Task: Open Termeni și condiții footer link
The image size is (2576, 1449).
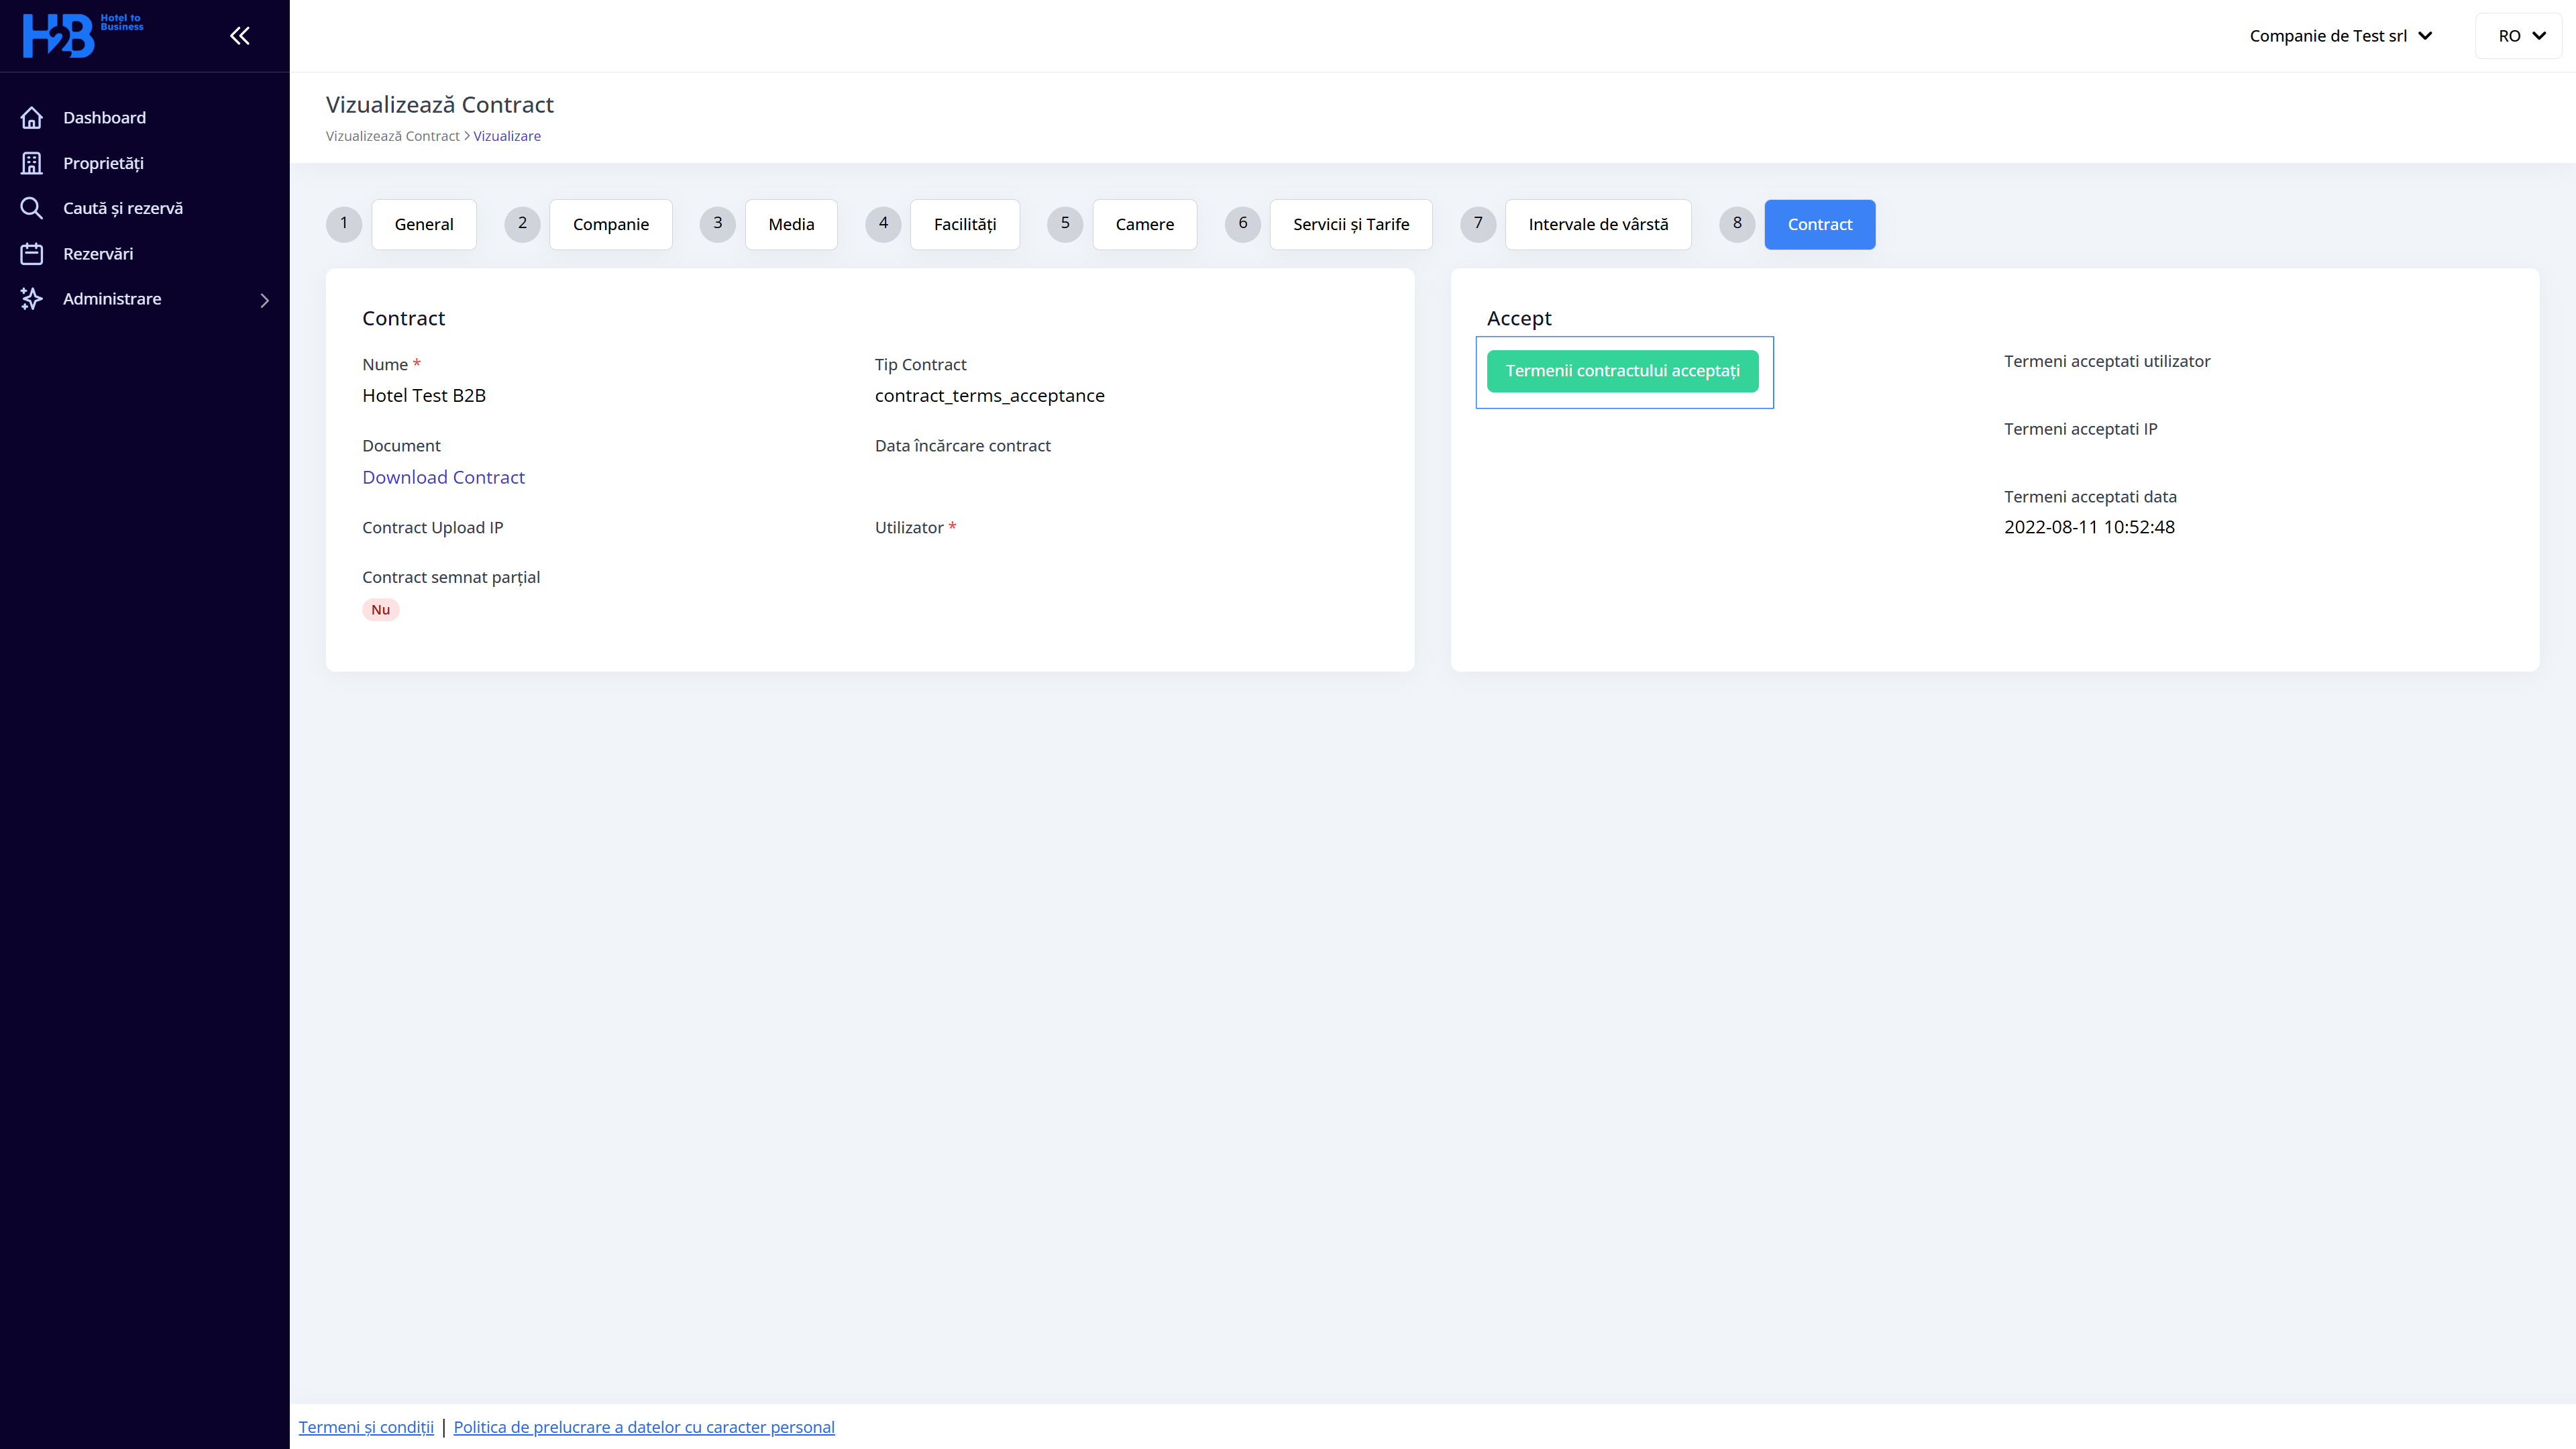Action: pos(366,1427)
